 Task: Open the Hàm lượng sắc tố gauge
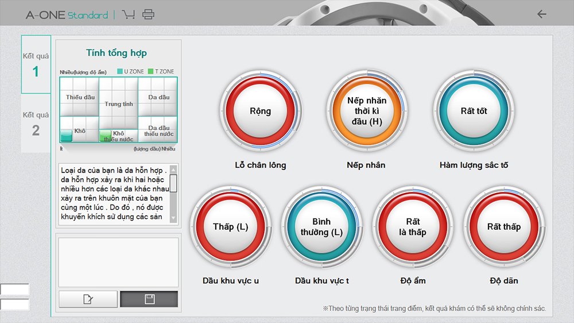474,111
